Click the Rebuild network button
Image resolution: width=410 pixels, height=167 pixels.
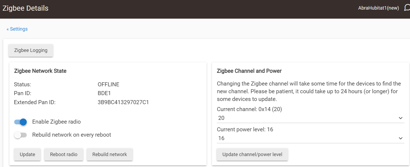pos(110,154)
